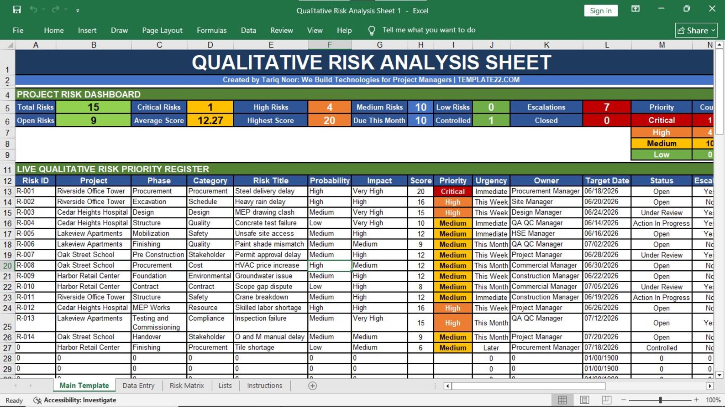725x407 pixels.
Task: Switch to the Instructions sheet tab
Action: (x=264, y=386)
